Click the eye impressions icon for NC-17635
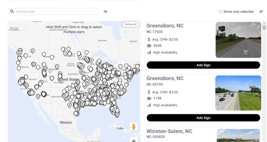Viewport: 267px width, 142px height. [x=149, y=46]
